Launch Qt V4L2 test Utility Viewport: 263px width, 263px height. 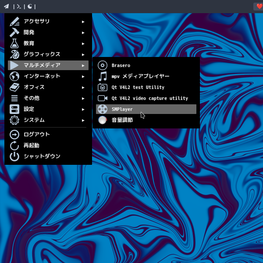[x=146, y=87]
